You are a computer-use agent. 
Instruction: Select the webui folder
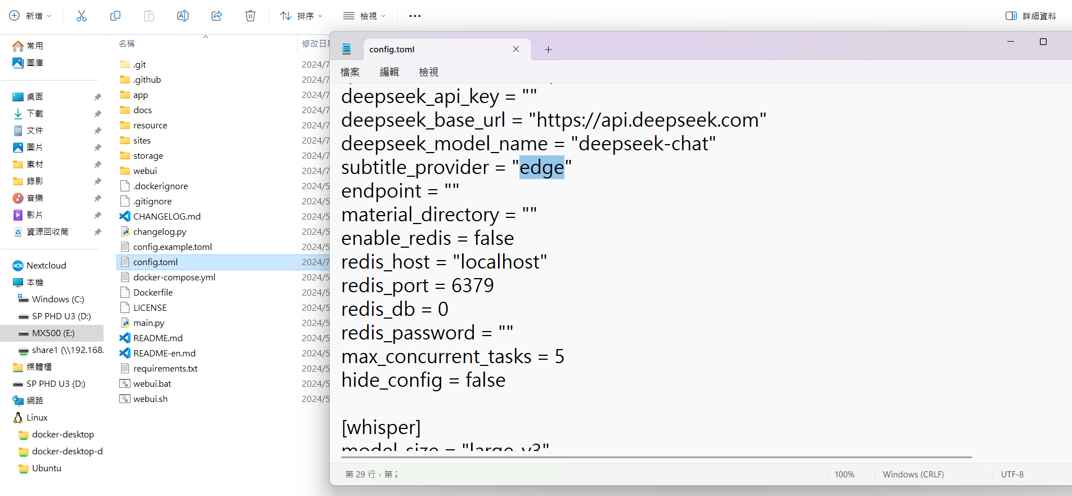click(x=138, y=171)
